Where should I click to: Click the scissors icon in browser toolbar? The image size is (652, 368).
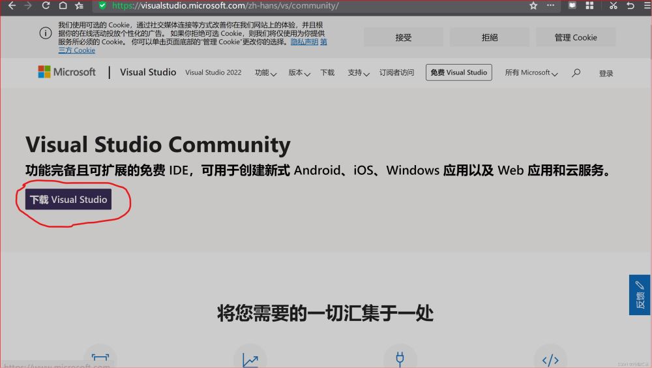613,6
